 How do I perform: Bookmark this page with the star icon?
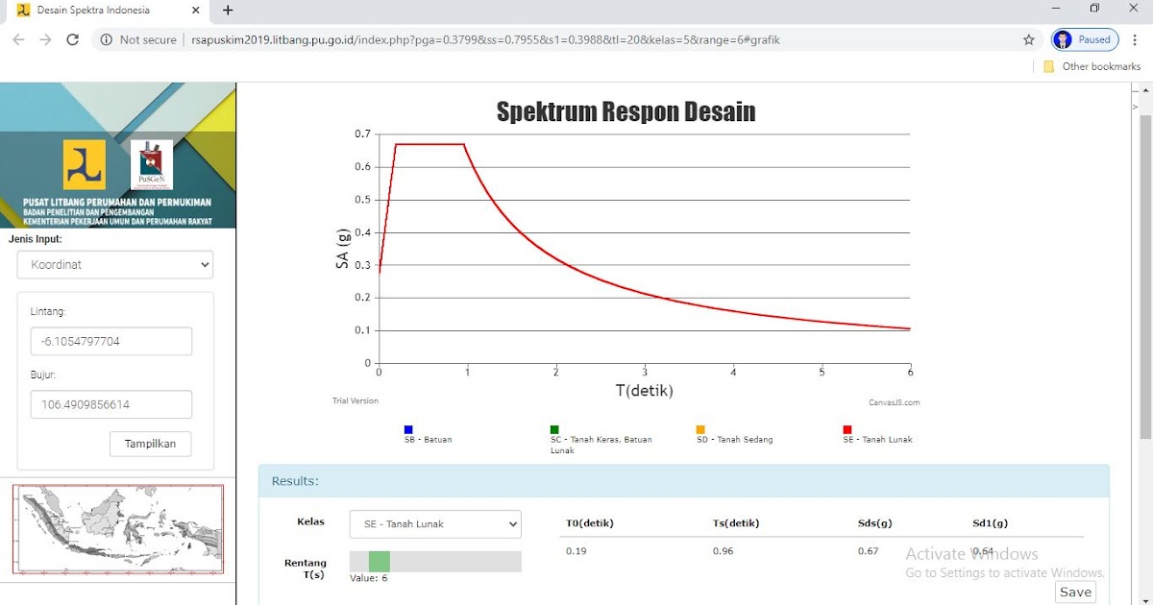[x=1029, y=39]
